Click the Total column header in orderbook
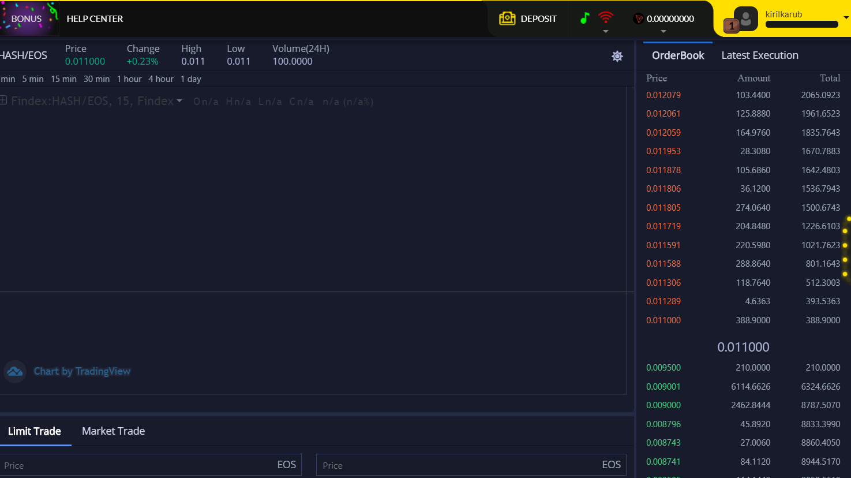The width and height of the screenshot is (851, 478). (x=830, y=79)
